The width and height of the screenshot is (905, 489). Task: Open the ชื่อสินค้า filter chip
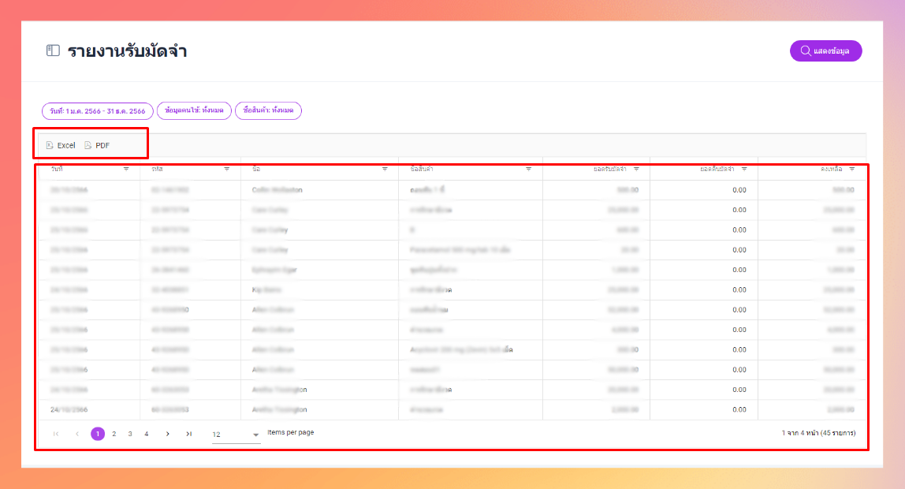[268, 110]
